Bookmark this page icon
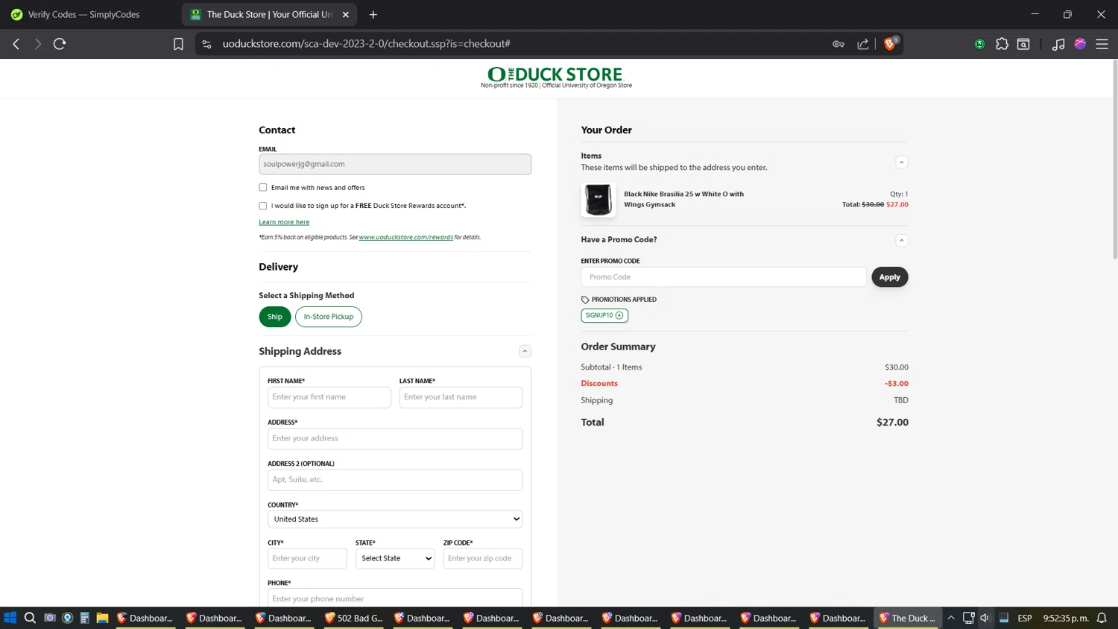The width and height of the screenshot is (1118, 629). tap(178, 44)
